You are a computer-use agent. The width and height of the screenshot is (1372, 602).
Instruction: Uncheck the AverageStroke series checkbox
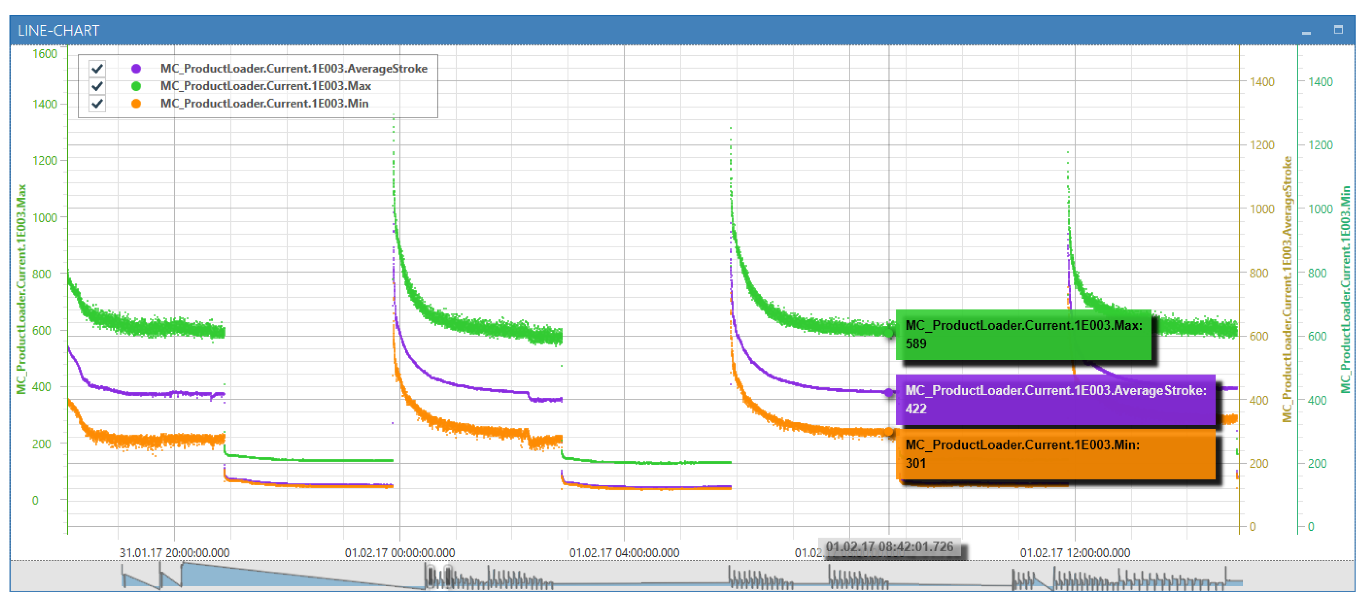tap(97, 68)
